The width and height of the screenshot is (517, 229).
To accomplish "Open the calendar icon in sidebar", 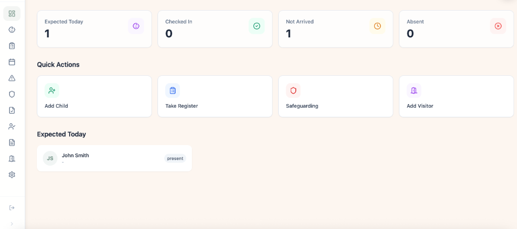I will [x=12, y=62].
